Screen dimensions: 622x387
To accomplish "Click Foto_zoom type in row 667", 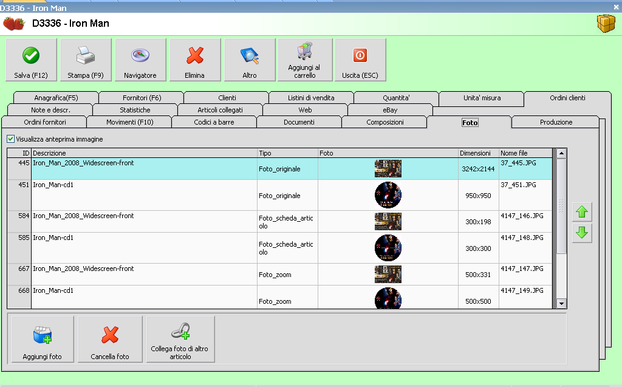I will (x=275, y=275).
